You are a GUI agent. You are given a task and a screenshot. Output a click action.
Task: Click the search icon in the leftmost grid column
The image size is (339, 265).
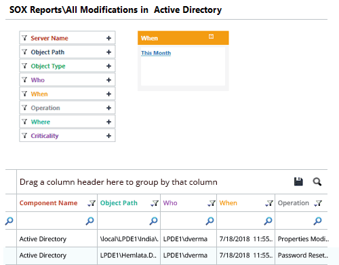coord(9,221)
